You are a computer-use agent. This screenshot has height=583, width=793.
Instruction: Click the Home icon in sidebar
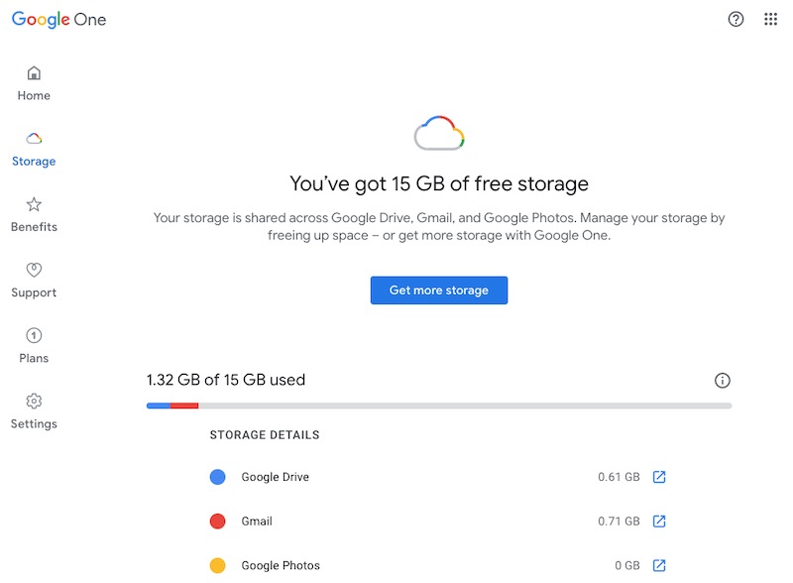[34, 73]
